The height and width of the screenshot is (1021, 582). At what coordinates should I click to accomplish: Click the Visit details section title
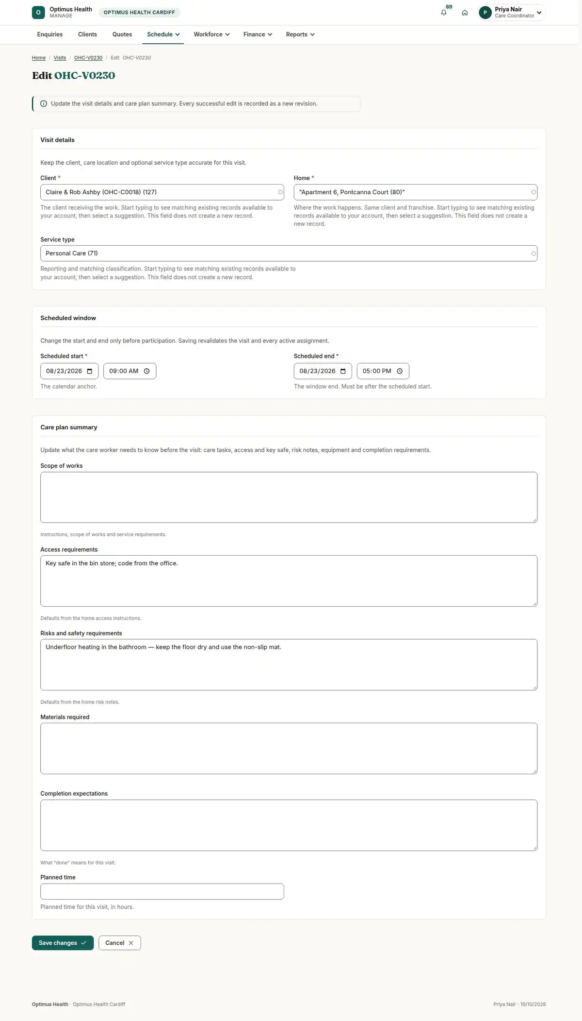[58, 140]
